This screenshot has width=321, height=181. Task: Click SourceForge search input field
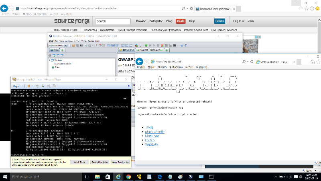tap(113, 21)
